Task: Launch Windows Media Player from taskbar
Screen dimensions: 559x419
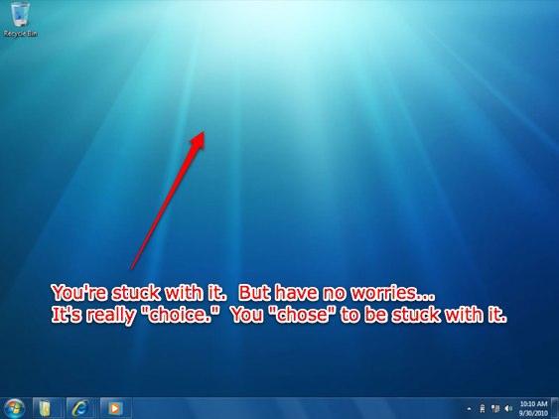Action: (x=115, y=408)
